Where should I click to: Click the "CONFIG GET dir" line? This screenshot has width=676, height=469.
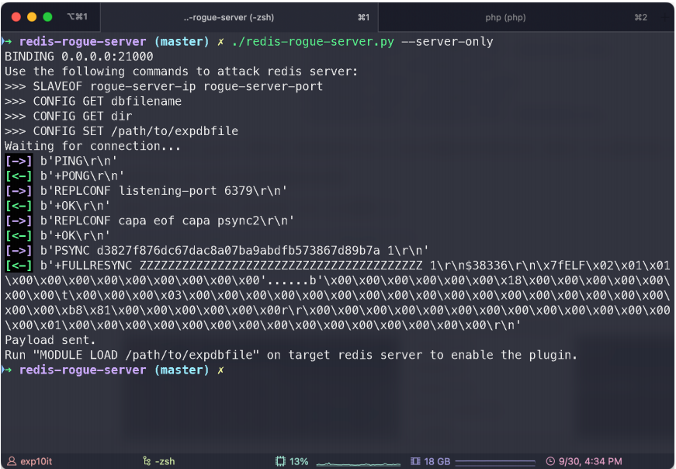click(68, 116)
